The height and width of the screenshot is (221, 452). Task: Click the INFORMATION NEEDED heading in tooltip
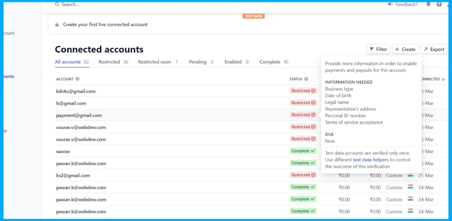coord(349,83)
